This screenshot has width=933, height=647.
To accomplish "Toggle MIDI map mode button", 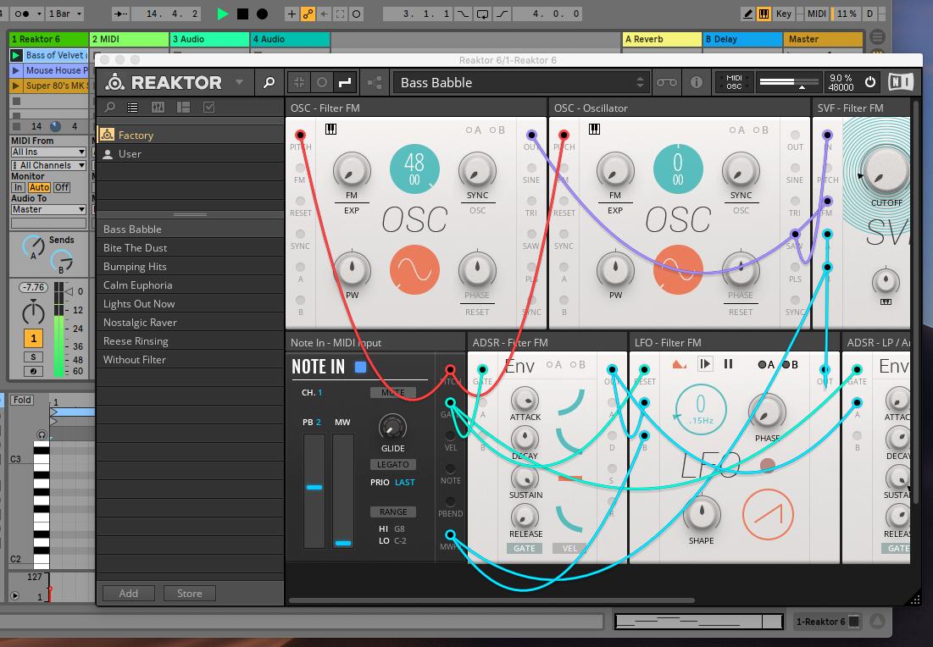I will point(816,14).
